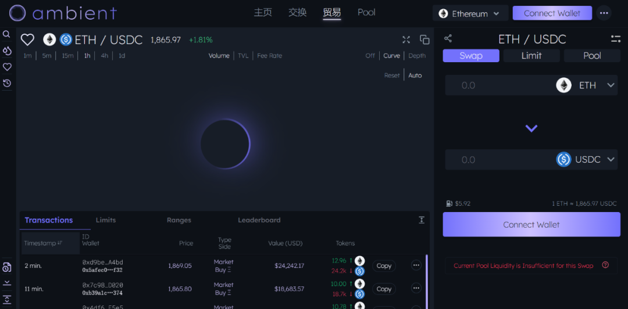Image resolution: width=628 pixels, height=309 pixels.
Task: Select the Curve liquidity display
Action: (392, 56)
